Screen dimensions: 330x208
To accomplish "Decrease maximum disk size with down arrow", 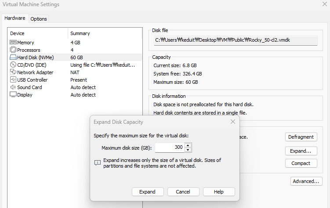I will click(x=188, y=150).
